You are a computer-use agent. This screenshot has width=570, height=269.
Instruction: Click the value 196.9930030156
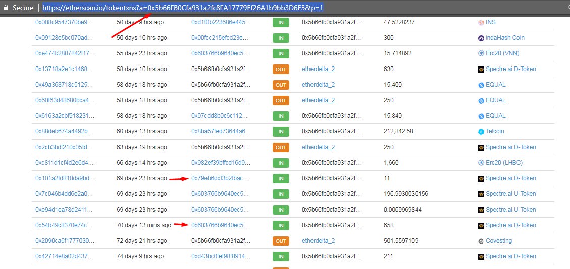pos(406,194)
